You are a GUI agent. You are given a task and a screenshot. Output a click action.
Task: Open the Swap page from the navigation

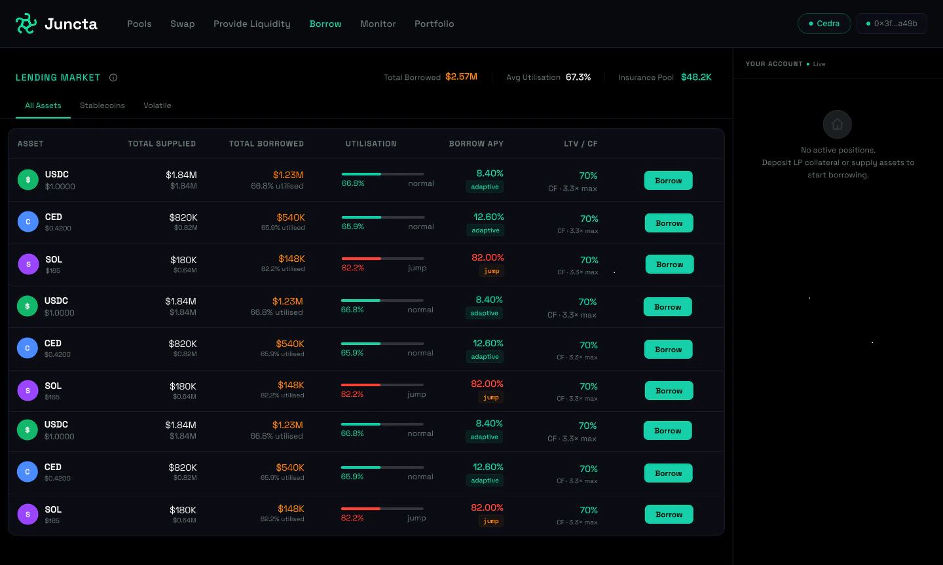pos(182,24)
